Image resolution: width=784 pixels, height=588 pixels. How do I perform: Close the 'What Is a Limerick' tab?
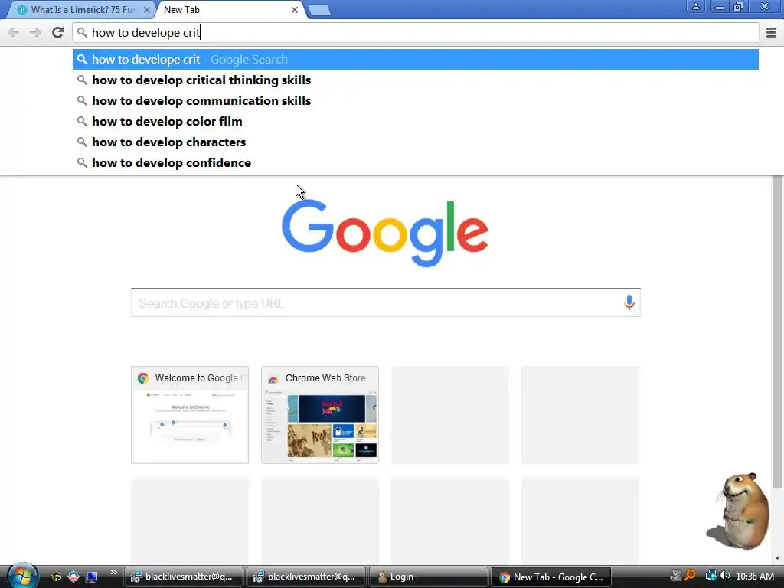146,10
